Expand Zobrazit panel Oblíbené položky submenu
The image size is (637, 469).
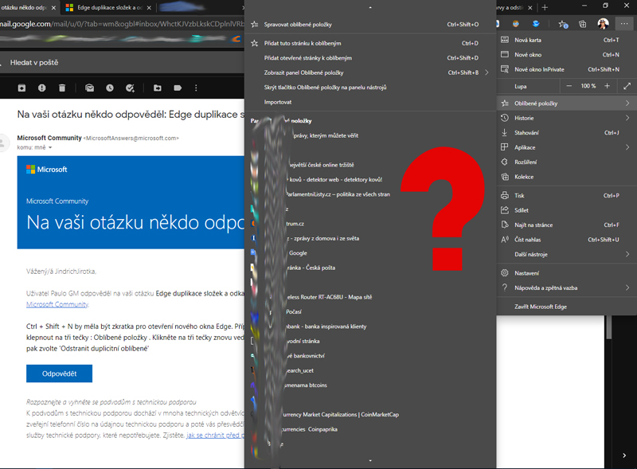click(x=369, y=72)
